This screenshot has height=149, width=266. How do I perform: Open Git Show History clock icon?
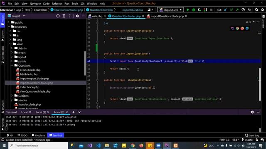pos(243,10)
